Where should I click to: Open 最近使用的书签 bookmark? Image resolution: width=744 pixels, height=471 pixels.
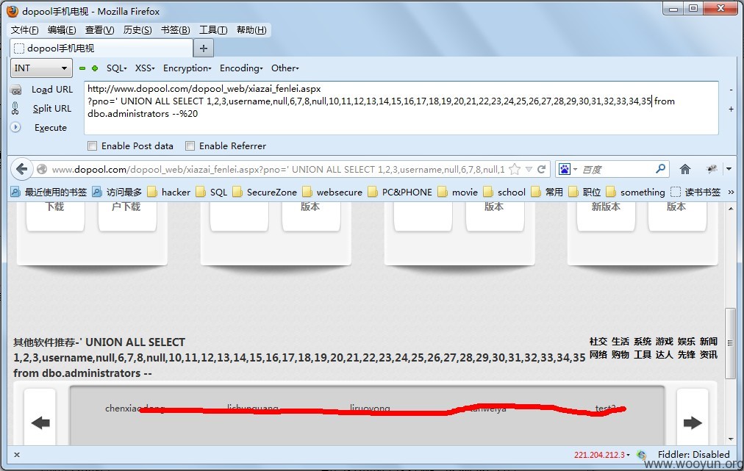(49, 192)
